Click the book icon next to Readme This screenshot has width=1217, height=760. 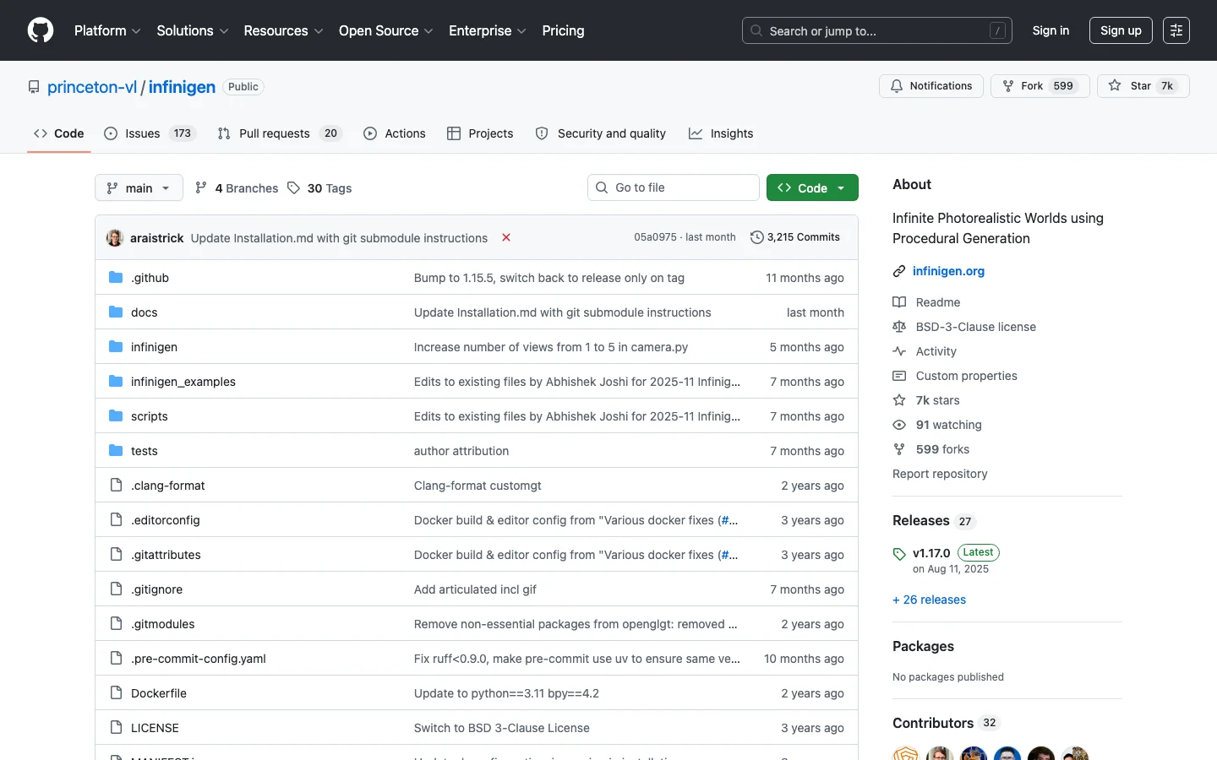[899, 302]
